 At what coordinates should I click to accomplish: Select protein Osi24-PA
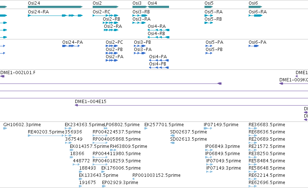(71, 46)
